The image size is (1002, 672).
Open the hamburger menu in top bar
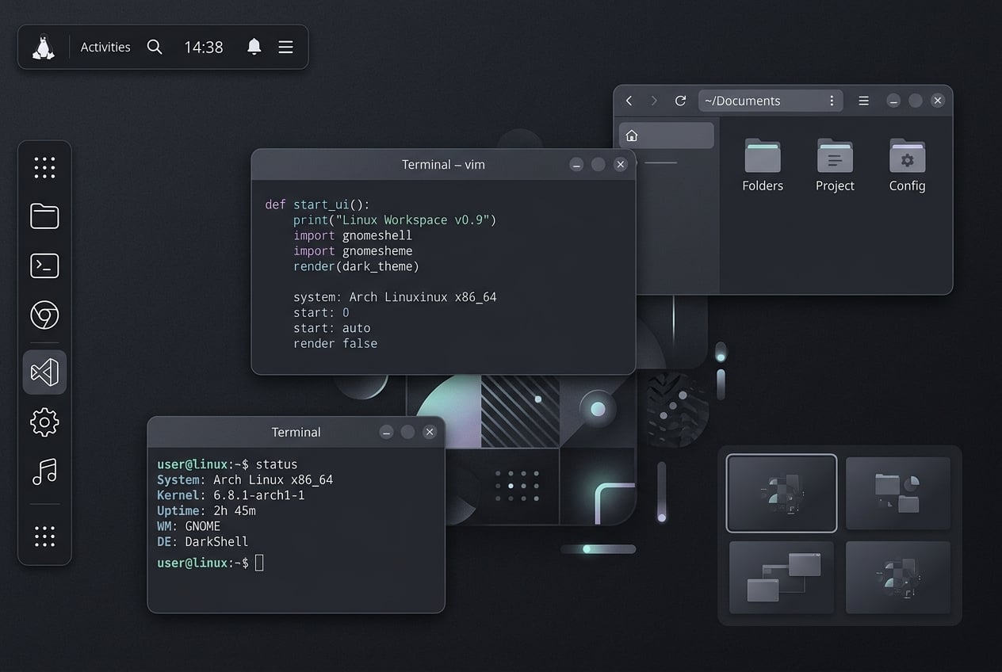pyautogui.click(x=286, y=48)
